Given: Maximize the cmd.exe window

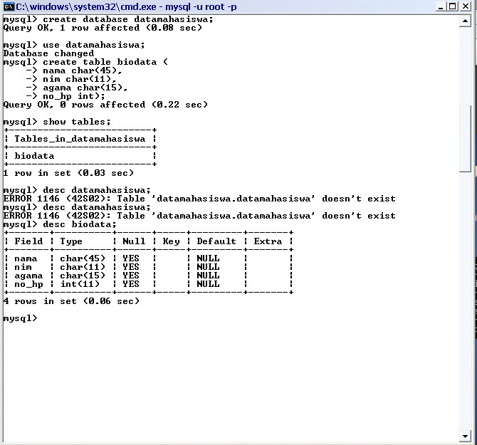Looking at the screenshot, I should click(453, 6).
